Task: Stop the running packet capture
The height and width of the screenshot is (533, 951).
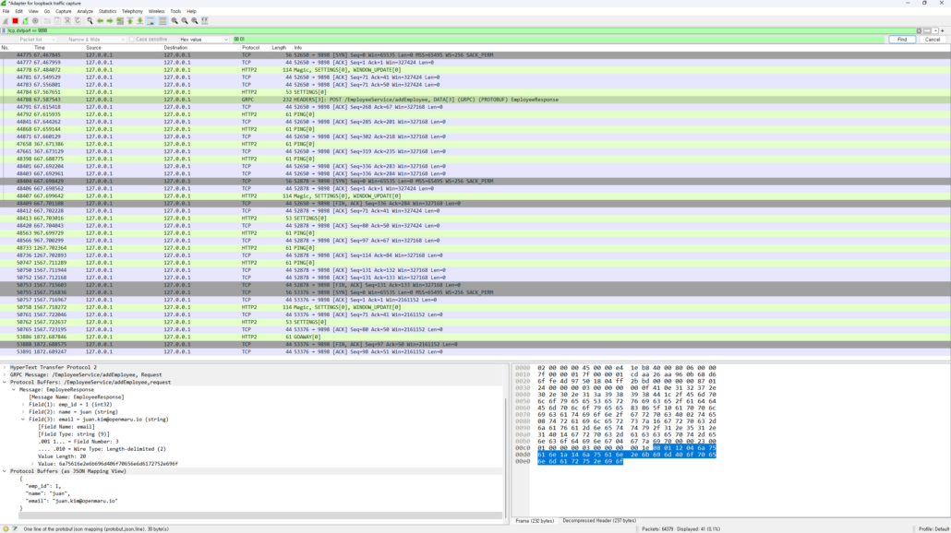Action: (x=15, y=20)
